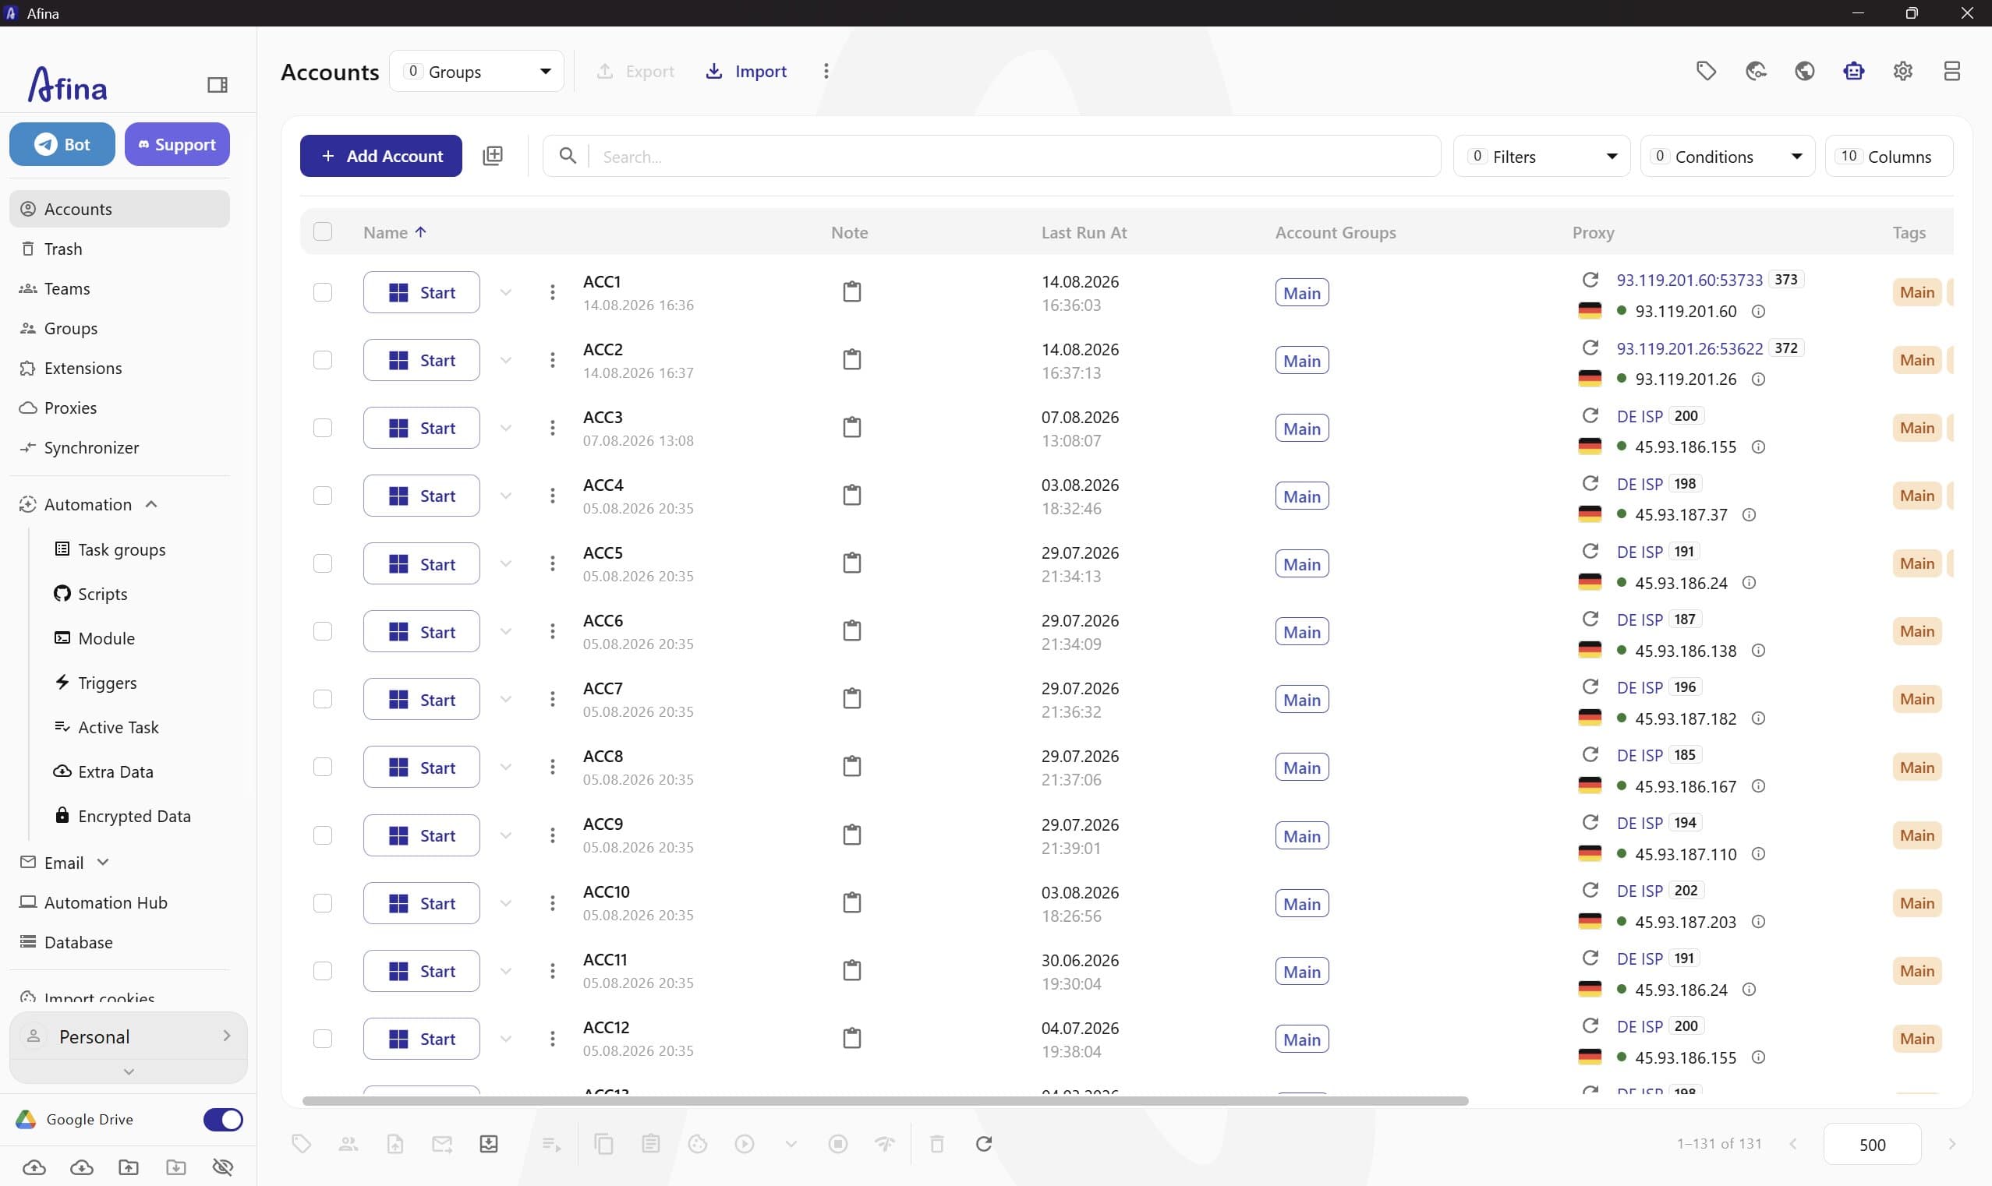Open Extensions page
The height and width of the screenshot is (1186, 1992).
120,368
